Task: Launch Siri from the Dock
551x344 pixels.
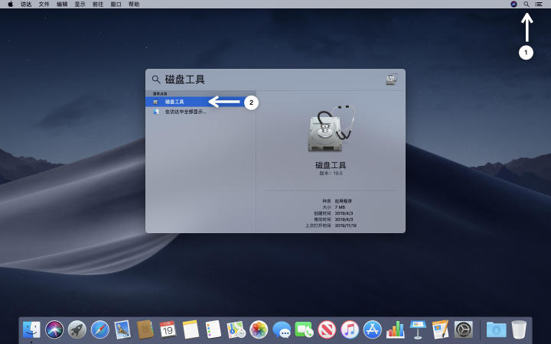Action: coord(54,330)
